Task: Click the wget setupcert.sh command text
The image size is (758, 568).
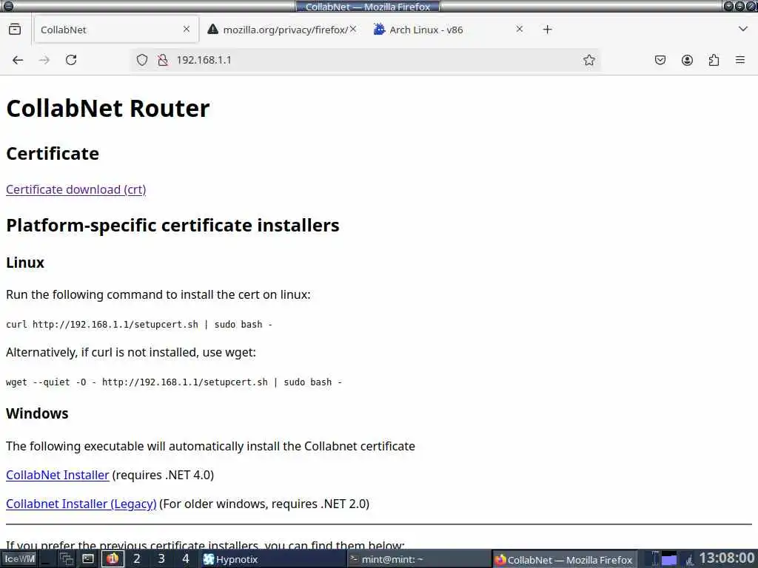Action: [174, 382]
